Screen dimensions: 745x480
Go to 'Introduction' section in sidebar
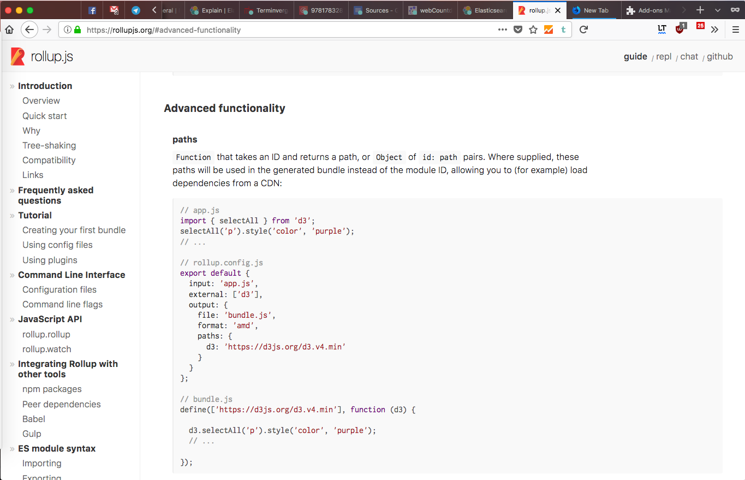[45, 86]
